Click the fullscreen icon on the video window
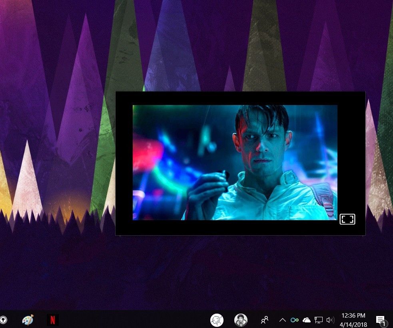 [347, 219]
